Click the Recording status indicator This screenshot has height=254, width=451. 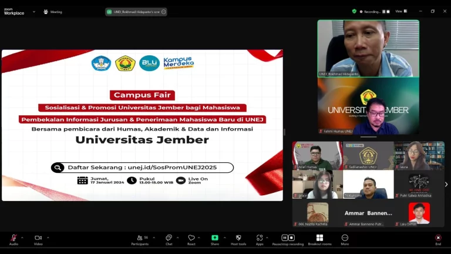(x=370, y=12)
